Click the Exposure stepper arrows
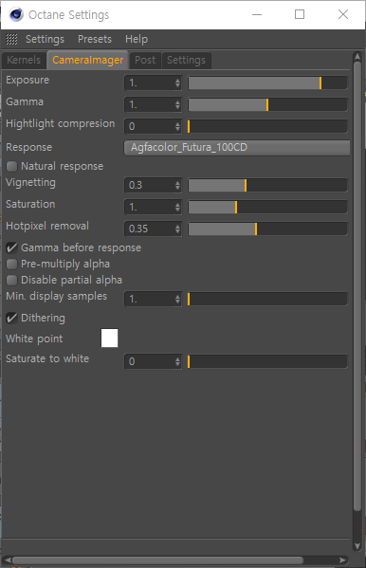366x568 pixels. pos(177,82)
